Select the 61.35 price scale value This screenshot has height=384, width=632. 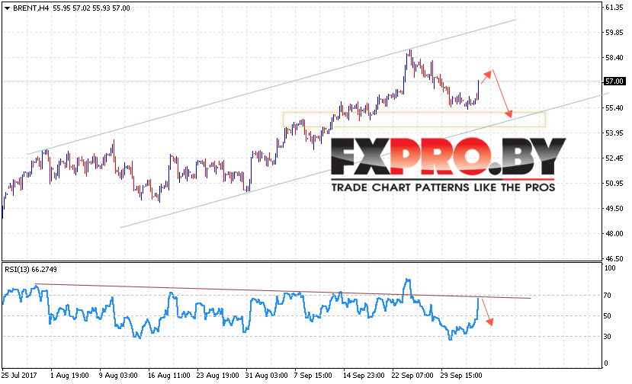614,8
